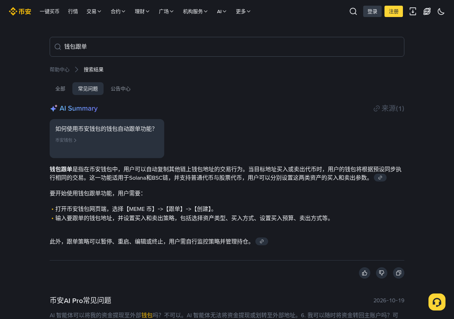
Task: Click source link icon after last paragraph
Action: pyautogui.click(x=262, y=241)
